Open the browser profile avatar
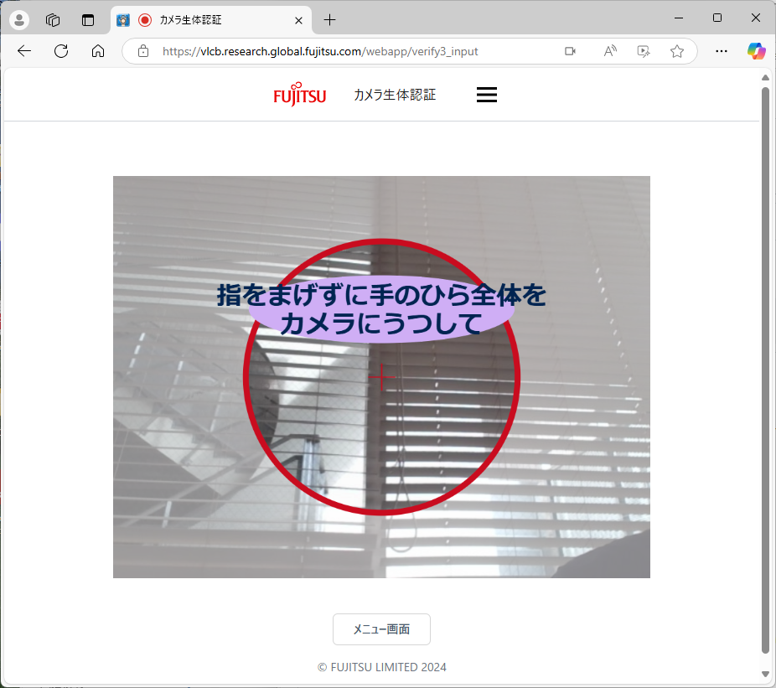This screenshot has height=688, width=776. [x=19, y=20]
